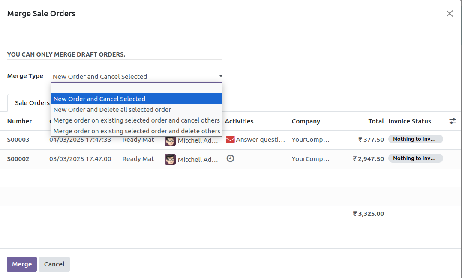Select "New Order and Cancel Selected" option
The image size is (462, 278).
click(x=100, y=99)
